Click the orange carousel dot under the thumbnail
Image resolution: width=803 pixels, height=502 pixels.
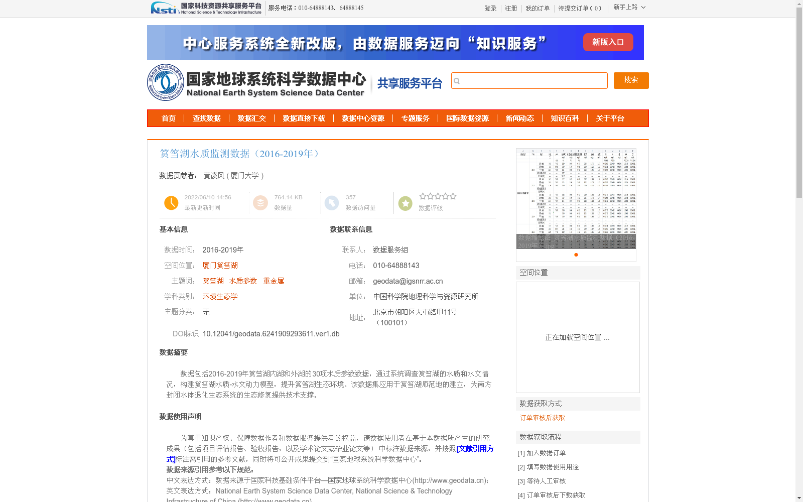pos(576,255)
